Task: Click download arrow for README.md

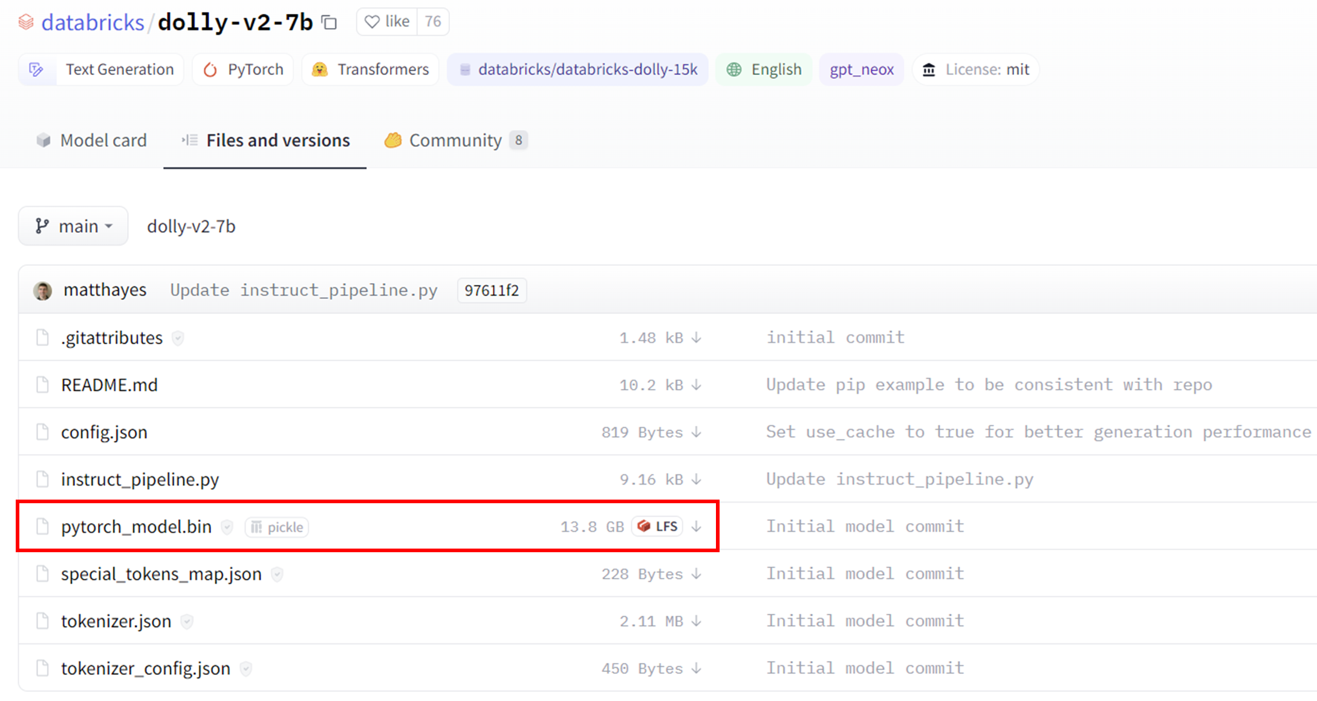Action: [697, 385]
